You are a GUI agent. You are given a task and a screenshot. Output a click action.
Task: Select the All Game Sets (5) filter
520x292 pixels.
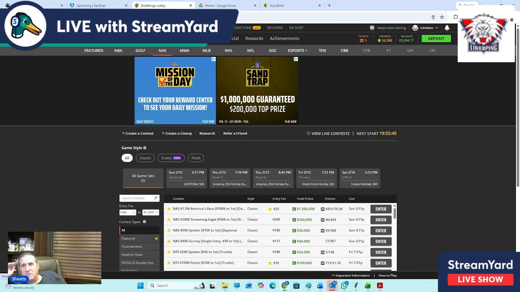[x=143, y=178]
